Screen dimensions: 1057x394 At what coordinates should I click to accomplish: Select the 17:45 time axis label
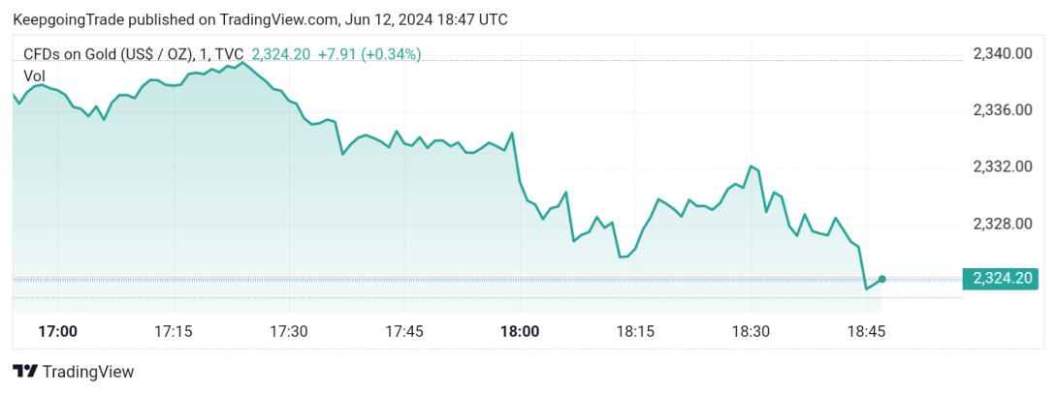(x=404, y=331)
